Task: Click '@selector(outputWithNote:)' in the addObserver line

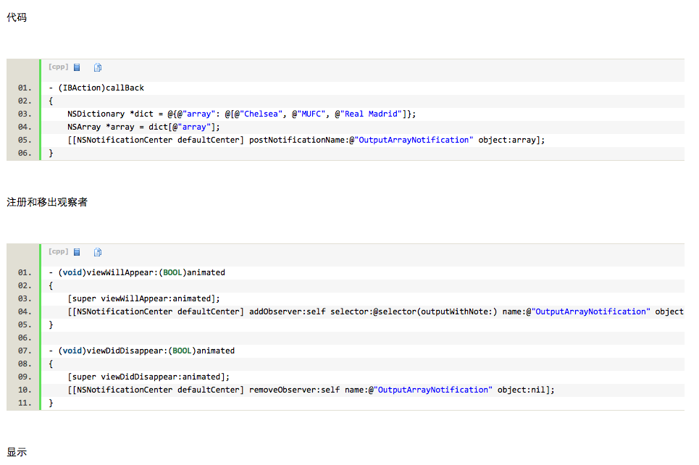Action: (x=435, y=311)
